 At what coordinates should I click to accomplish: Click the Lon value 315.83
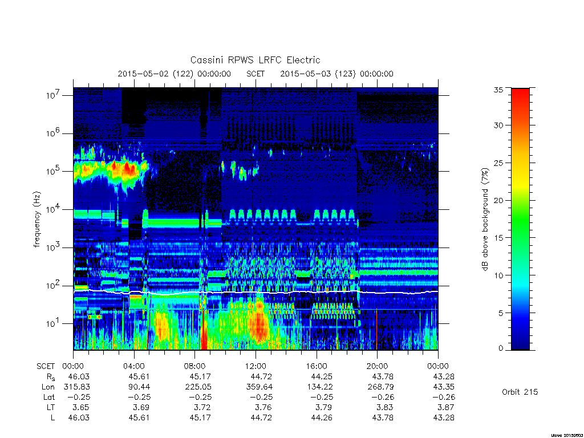(x=77, y=387)
